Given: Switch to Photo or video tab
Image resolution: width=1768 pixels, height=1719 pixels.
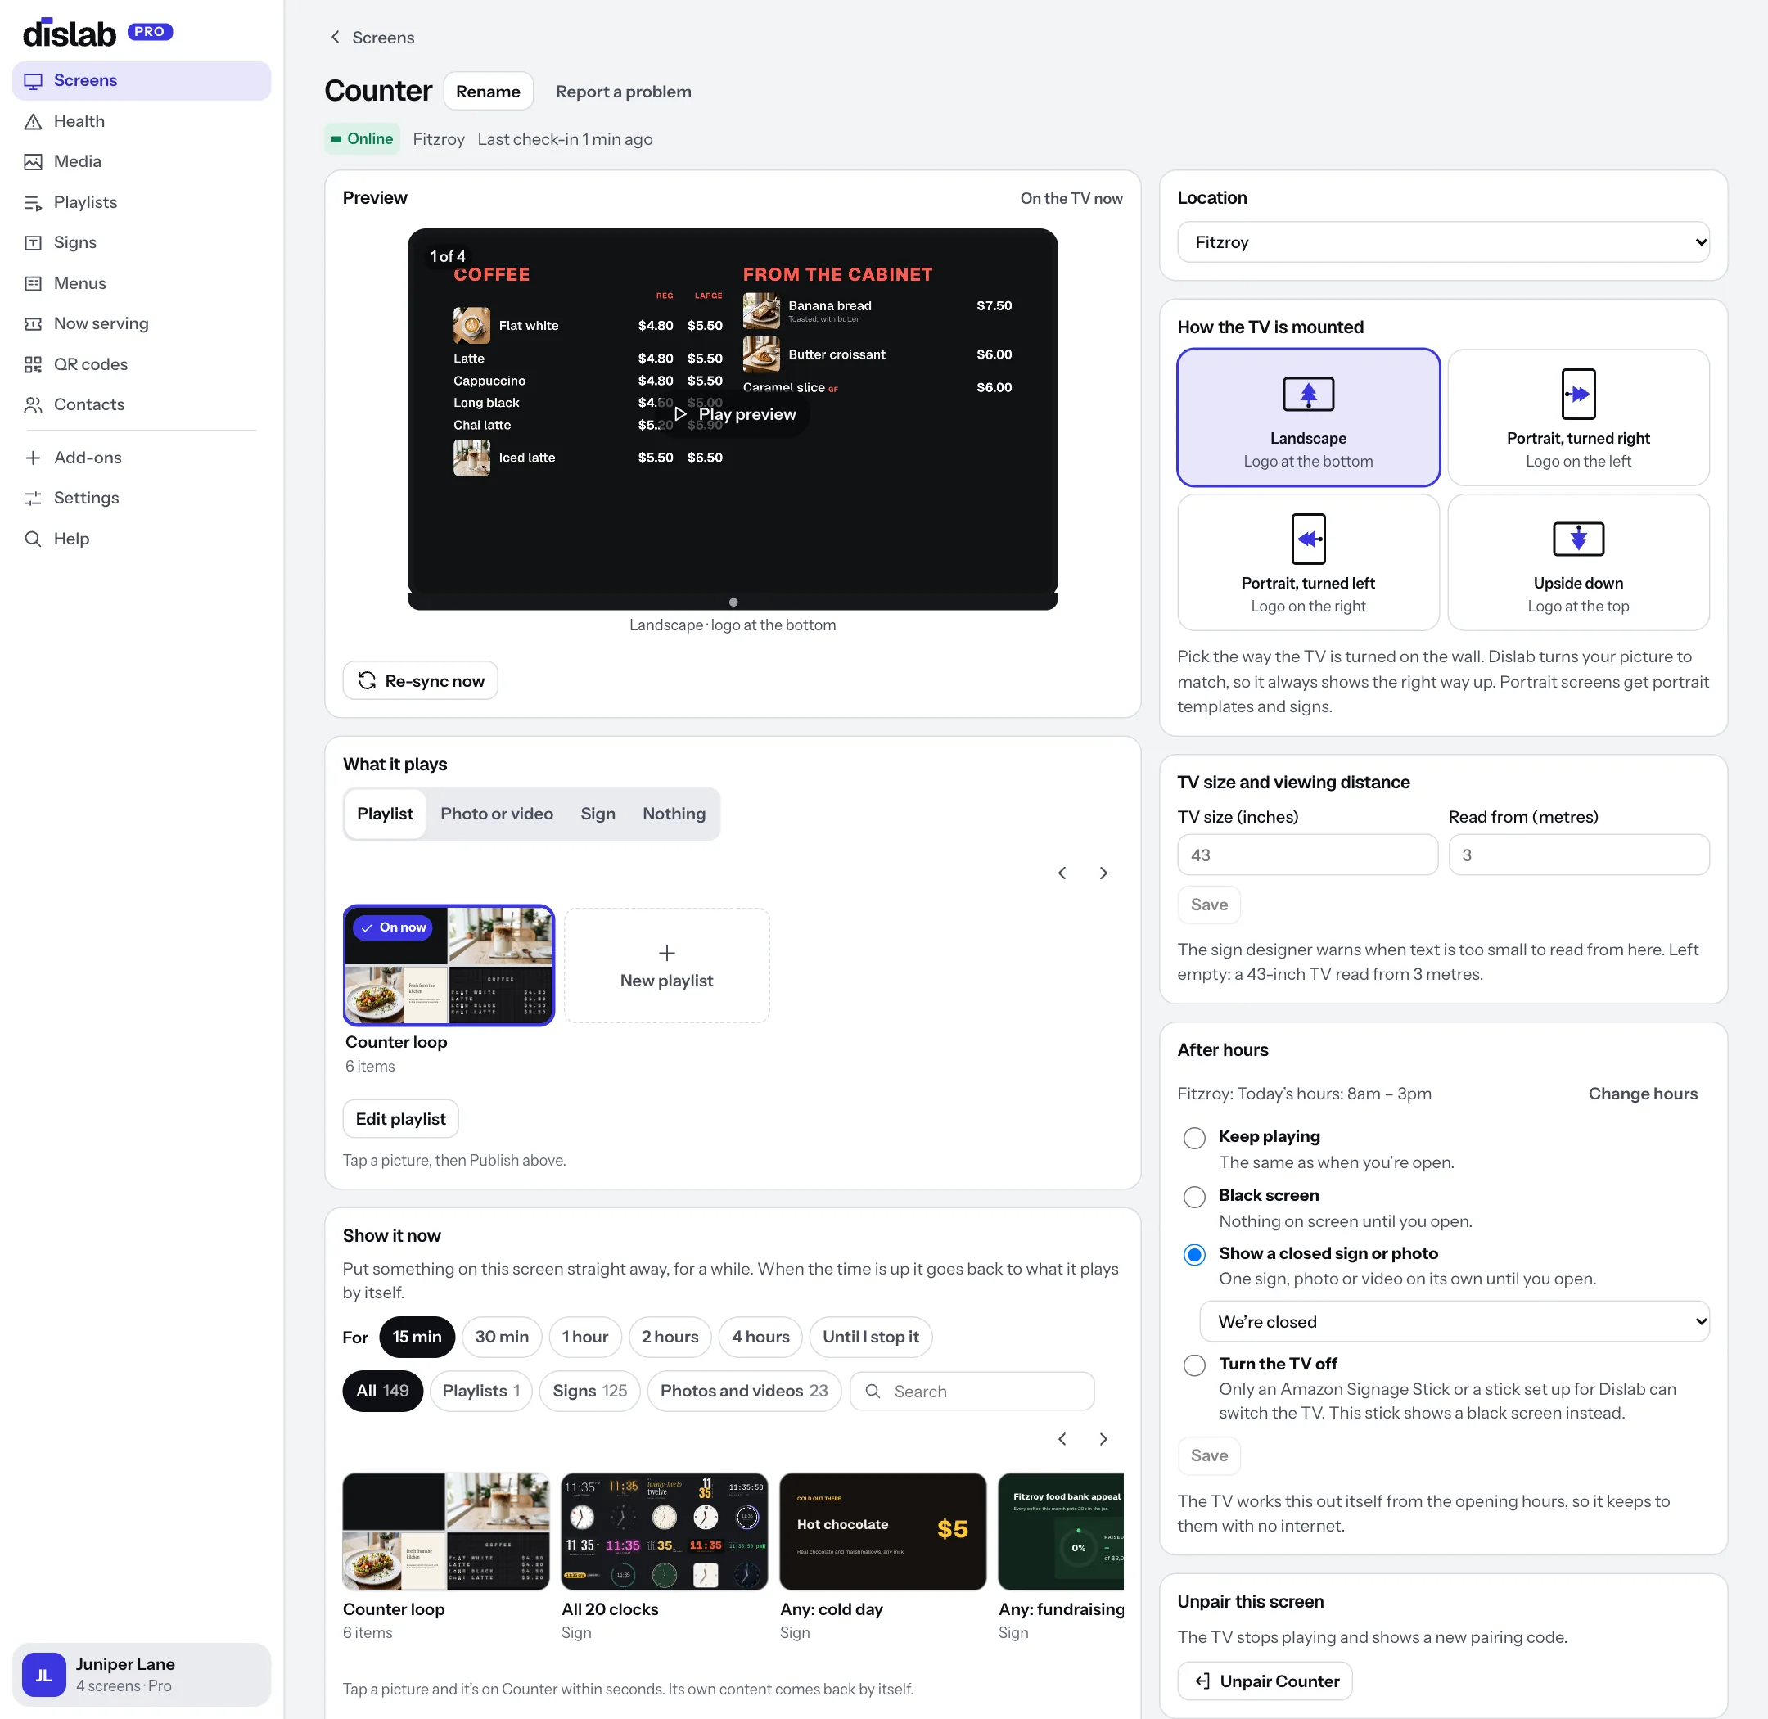Looking at the screenshot, I should pyautogui.click(x=497, y=814).
